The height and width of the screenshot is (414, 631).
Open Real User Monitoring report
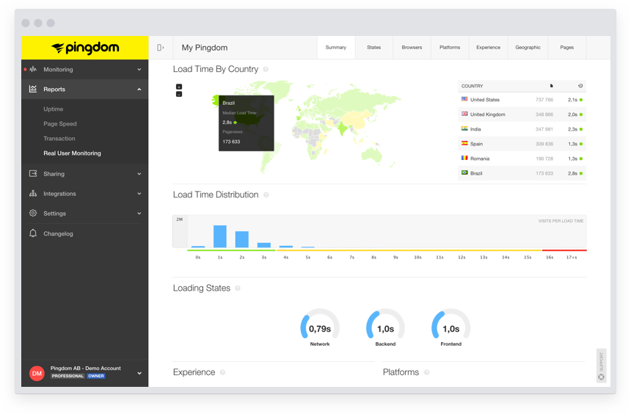(72, 153)
